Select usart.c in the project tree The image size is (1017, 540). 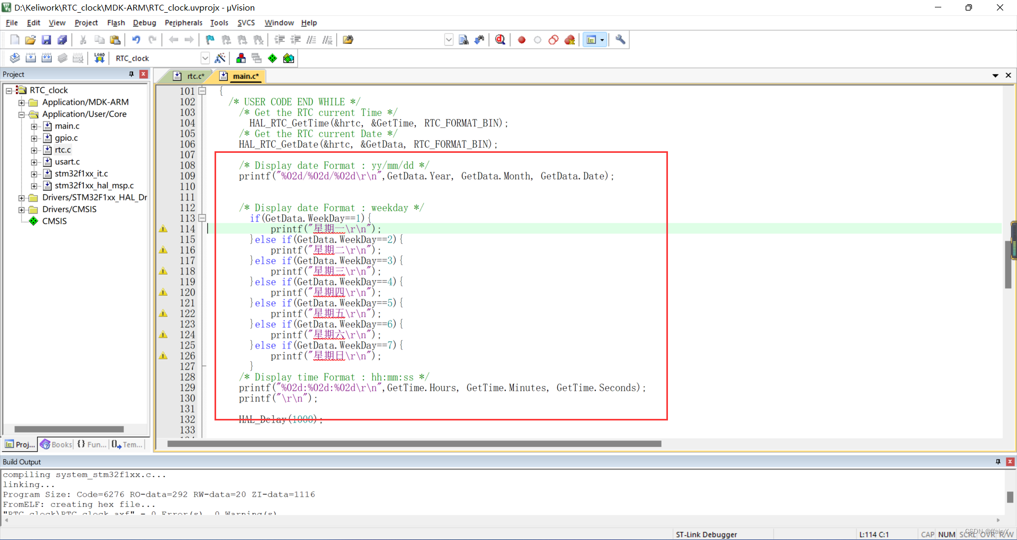pos(67,162)
